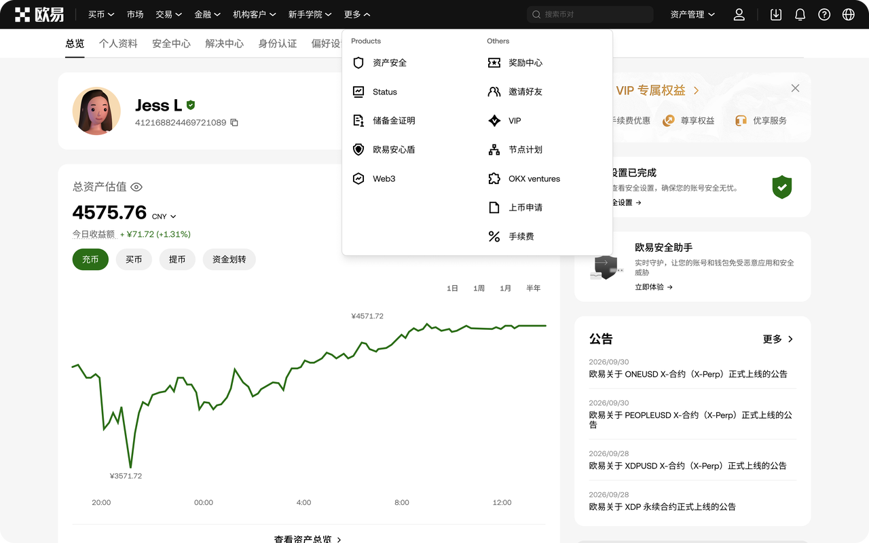Click the 资产安全 shield icon
Viewport: 869px width, 543px height.
pyautogui.click(x=358, y=62)
